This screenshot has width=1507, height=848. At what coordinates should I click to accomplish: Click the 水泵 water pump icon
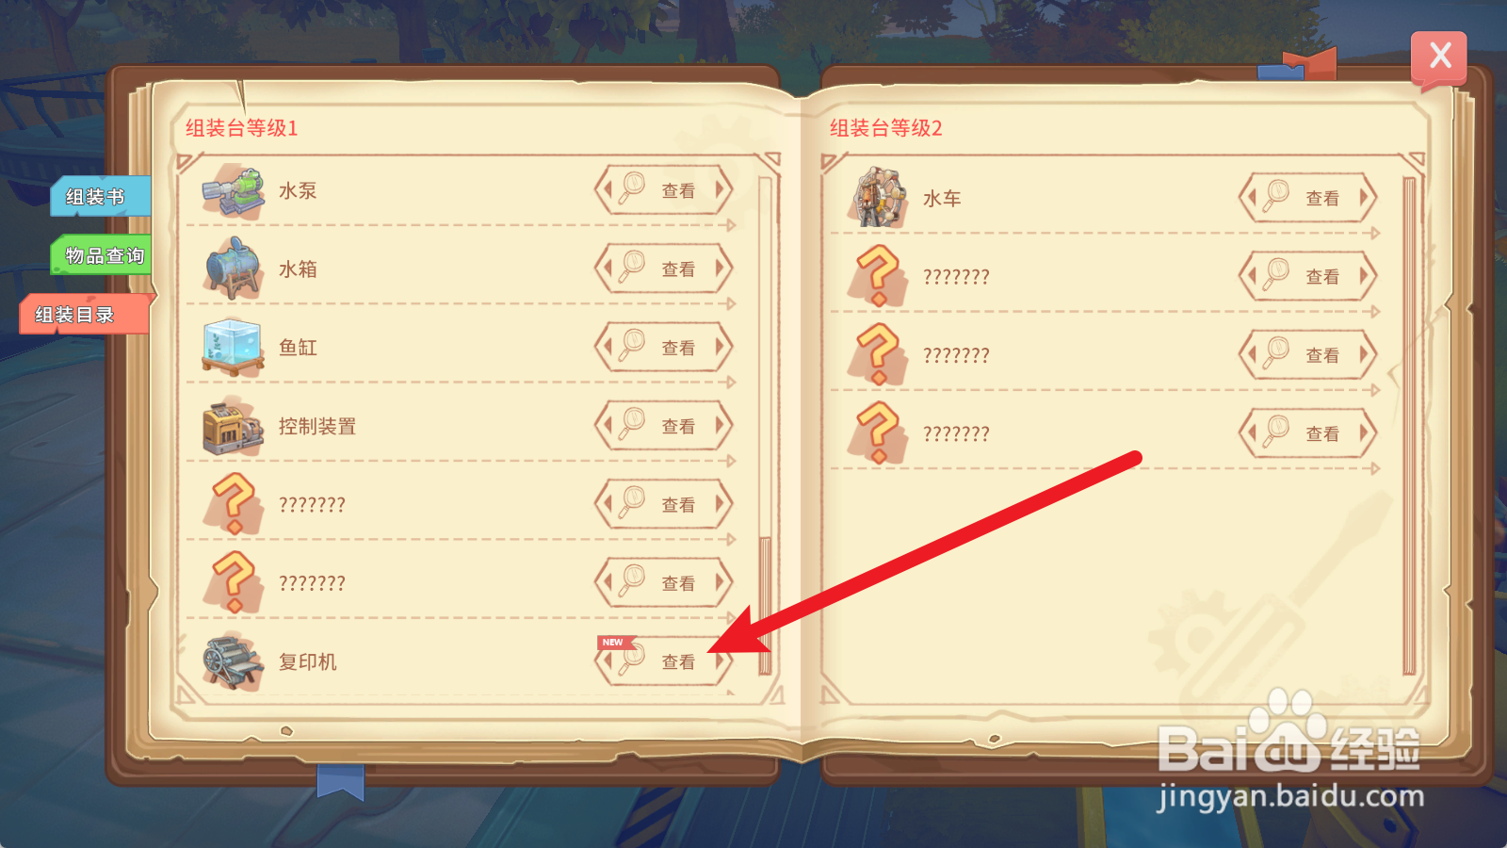(x=233, y=190)
